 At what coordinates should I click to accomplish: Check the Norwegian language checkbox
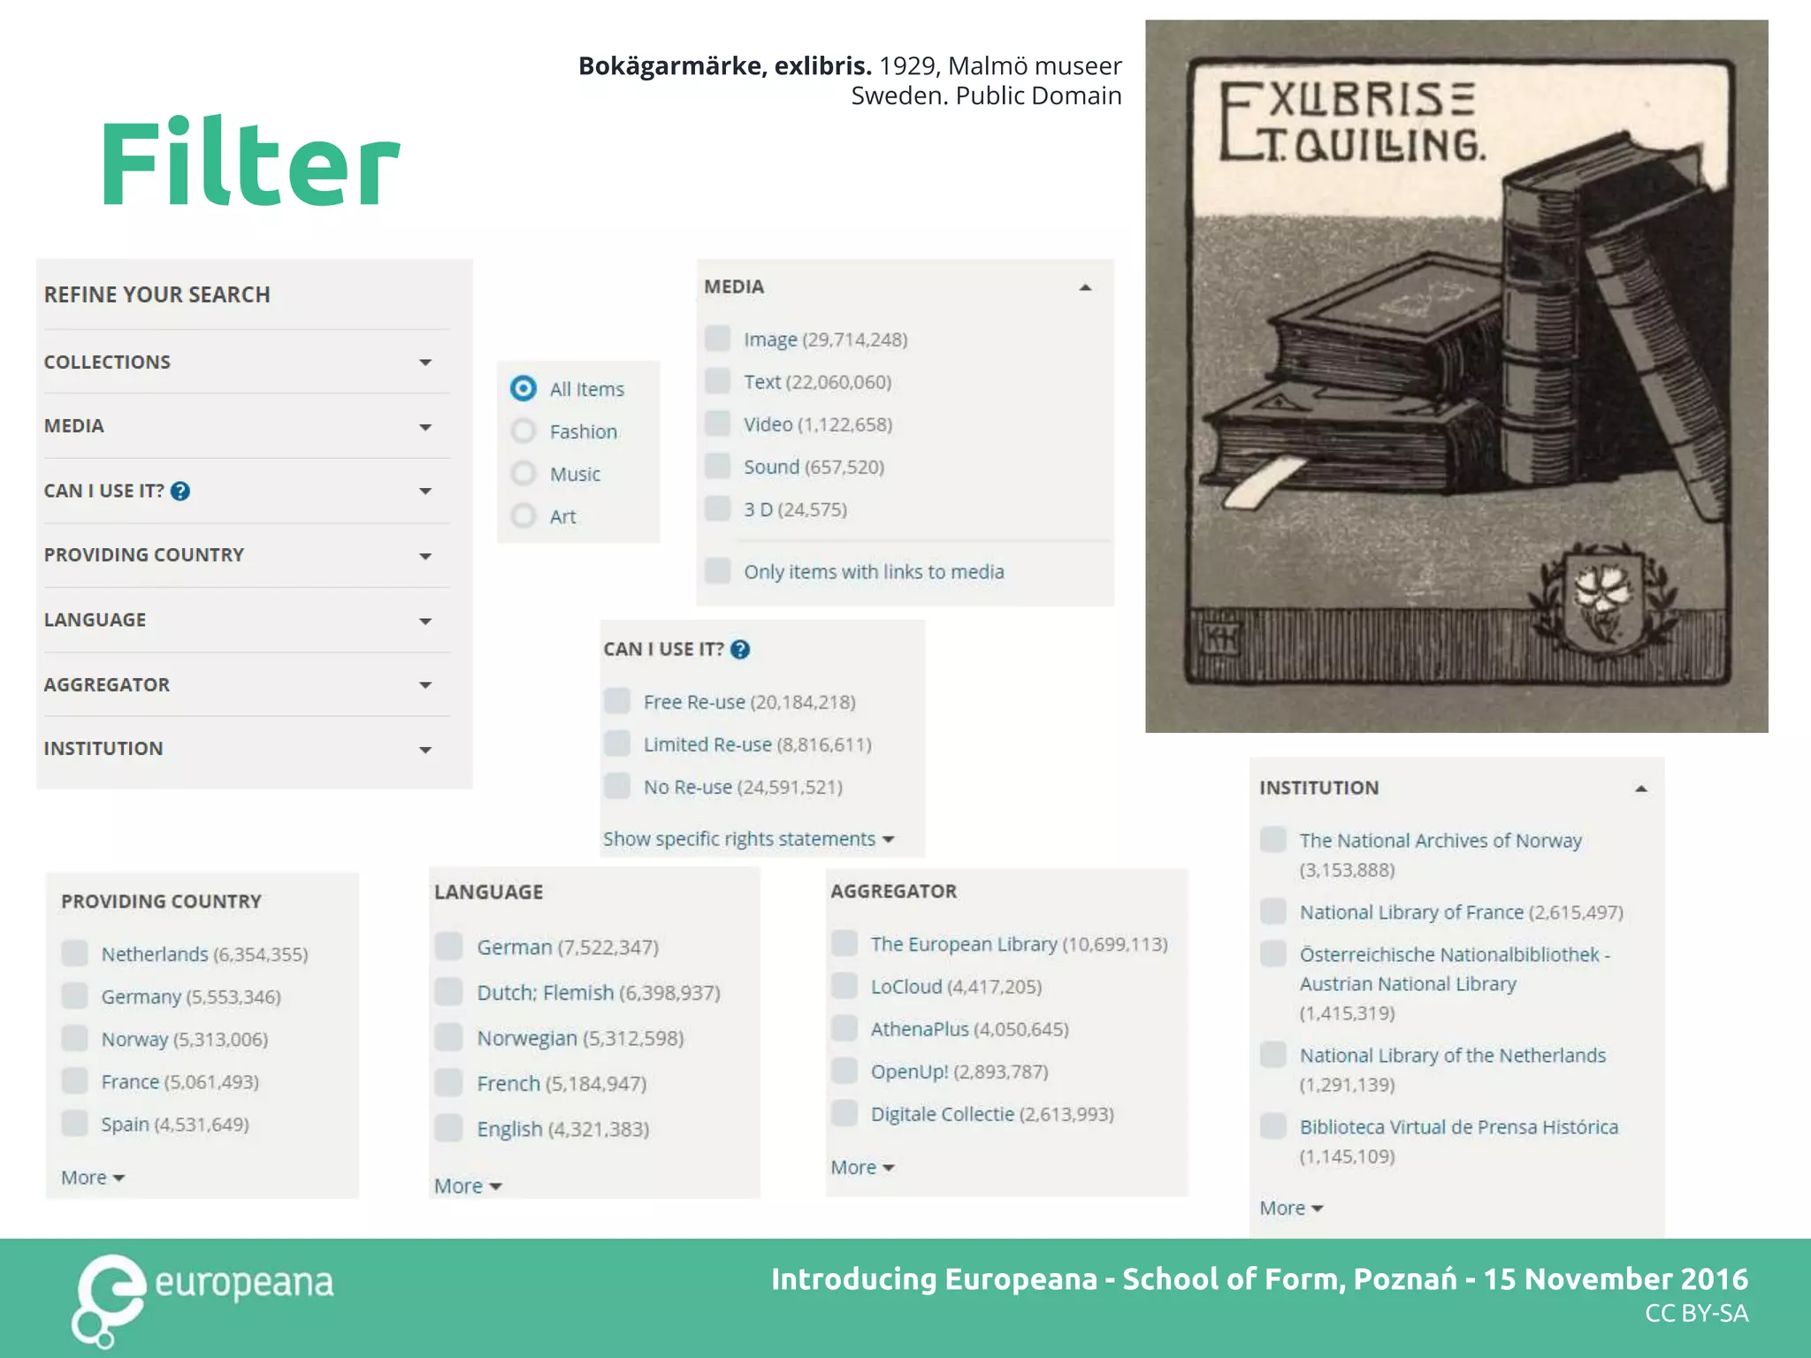[x=449, y=1037]
